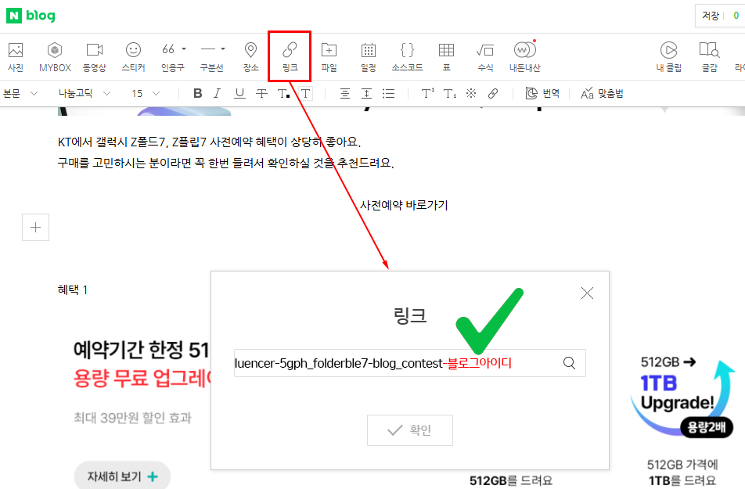Open the 나눔고딕 font dropdown
Viewport: 745px width, 489px height.
click(84, 94)
